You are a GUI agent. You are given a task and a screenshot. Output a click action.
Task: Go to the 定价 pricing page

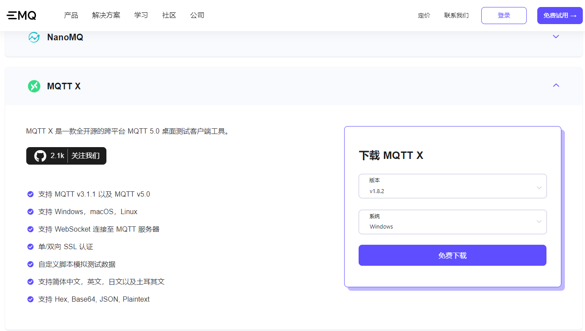click(424, 15)
